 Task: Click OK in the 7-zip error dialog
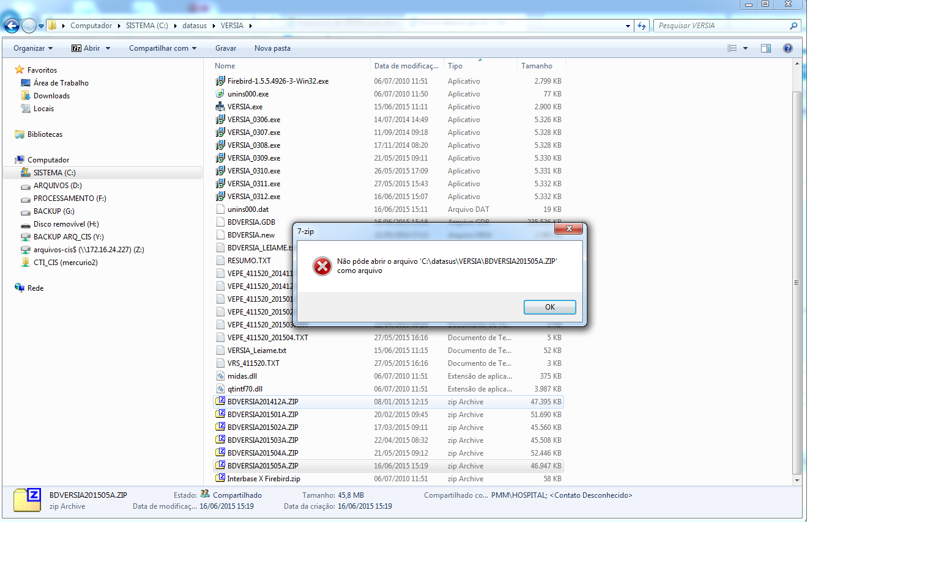click(549, 307)
